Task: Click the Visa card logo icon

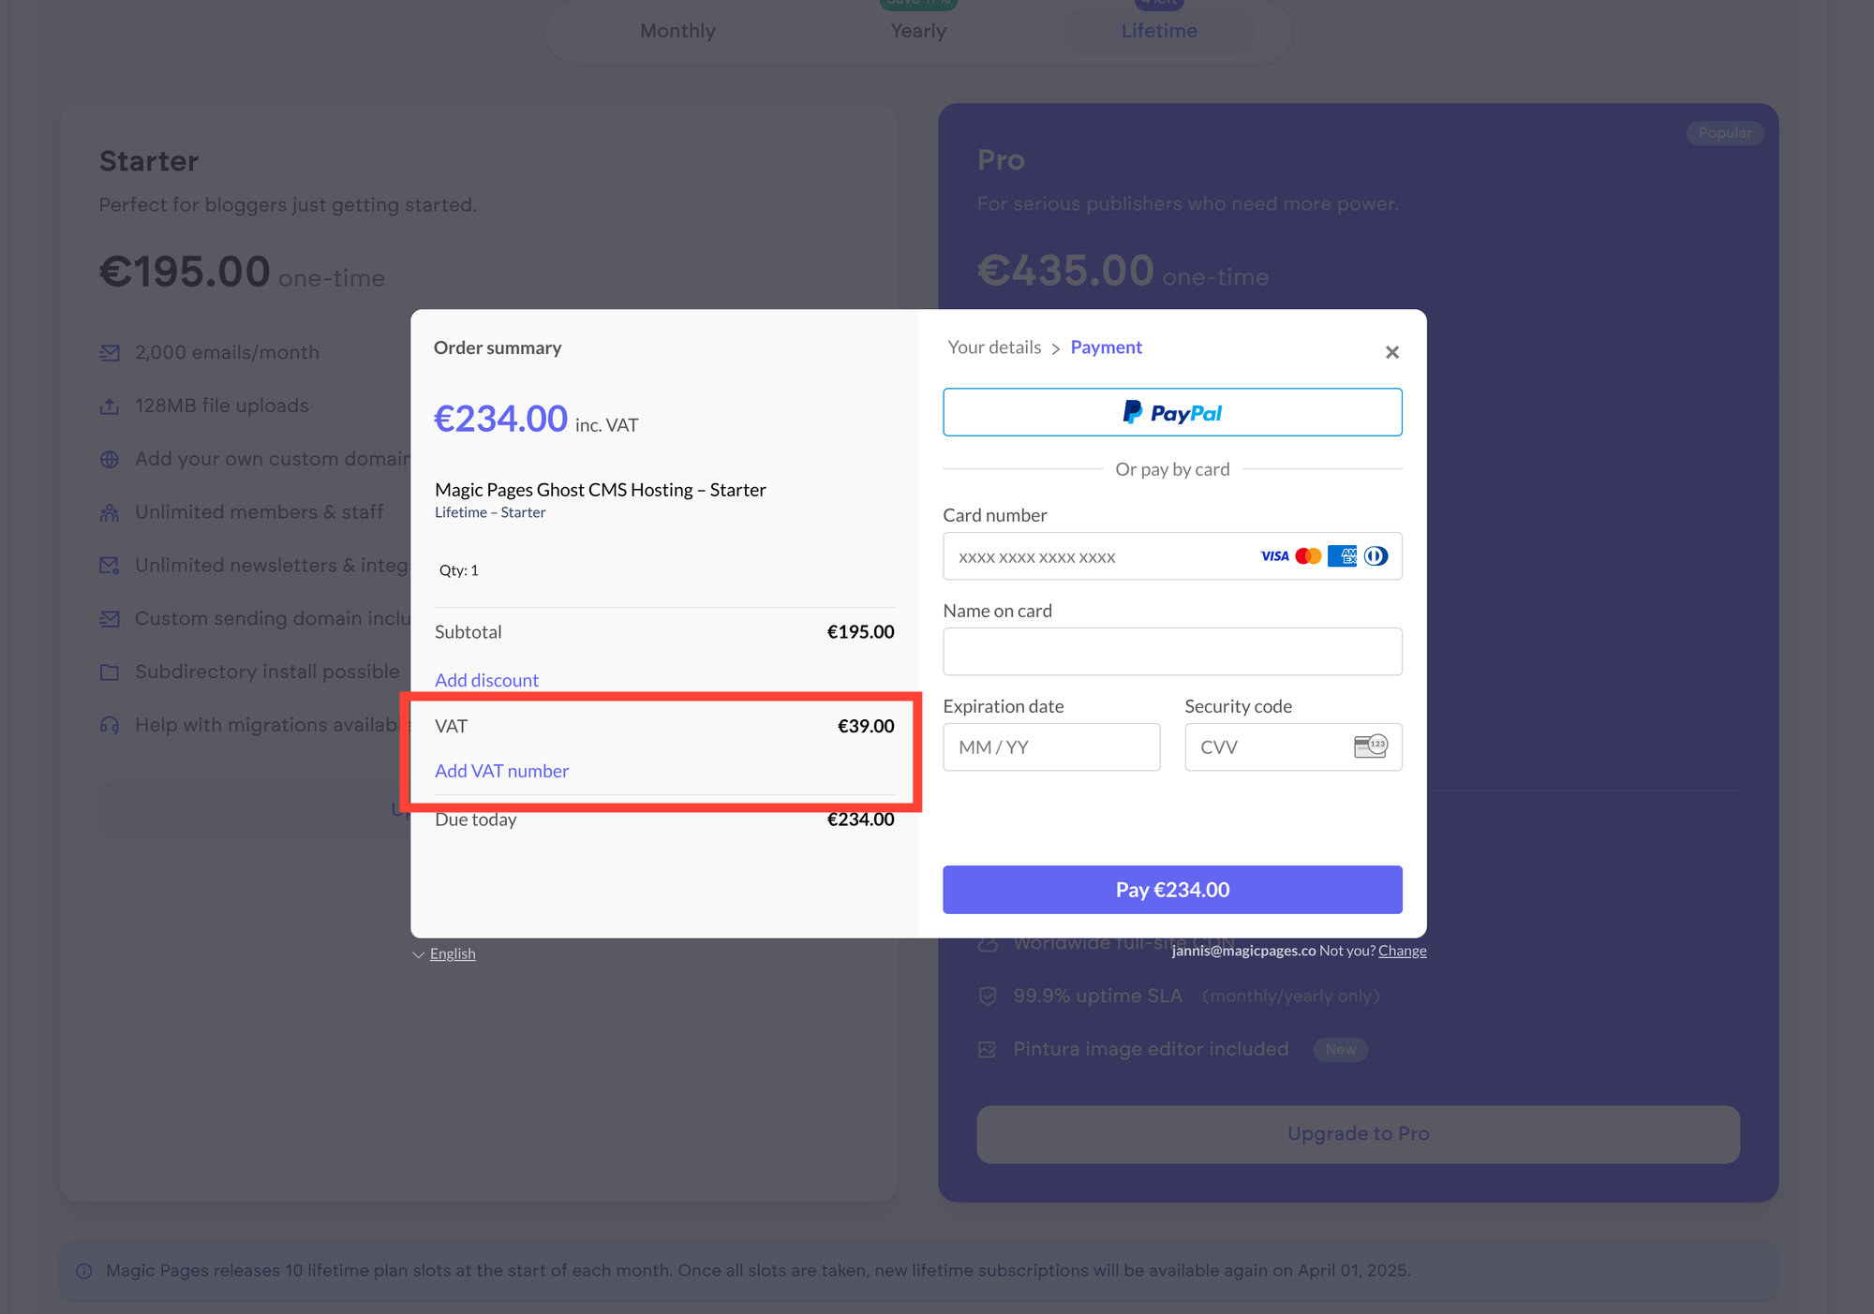Action: point(1274,556)
